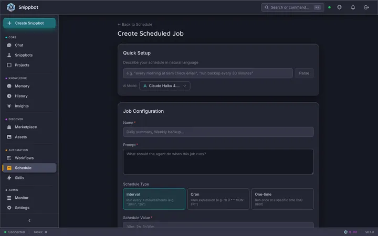Open the AI Model Claude Haiku dropdown
The width and height of the screenshot is (378, 236).
pyautogui.click(x=165, y=85)
